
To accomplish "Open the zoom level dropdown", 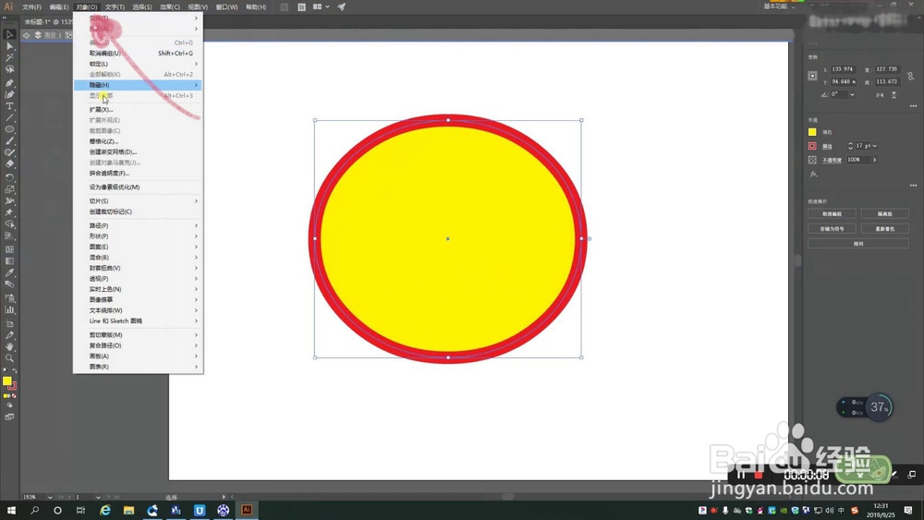I will click(50, 497).
